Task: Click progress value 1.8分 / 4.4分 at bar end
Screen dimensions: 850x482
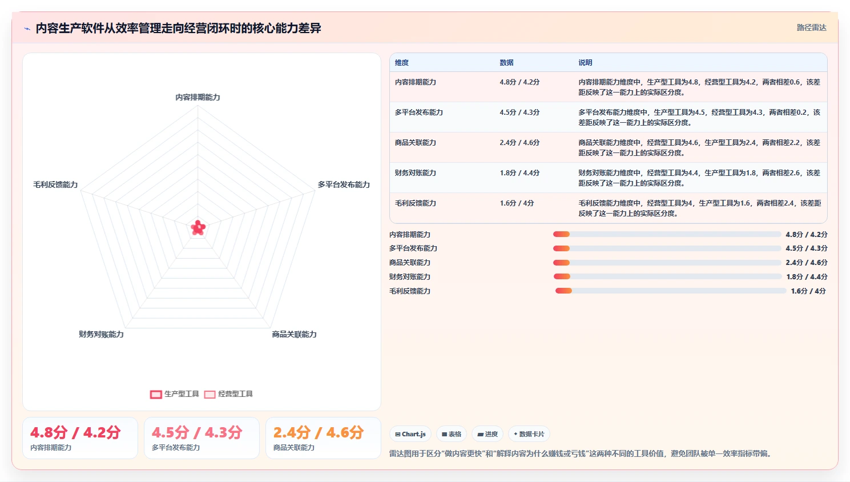Action: (807, 277)
